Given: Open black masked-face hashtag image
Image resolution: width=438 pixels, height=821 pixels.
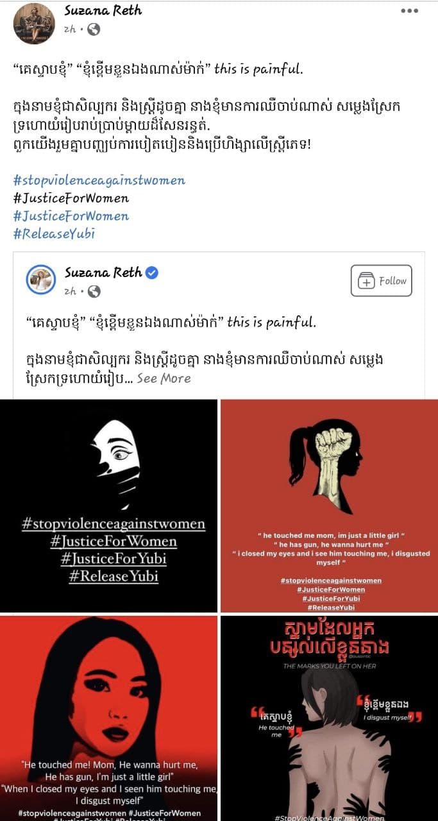Looking at the screenshot, I should 108,505.
